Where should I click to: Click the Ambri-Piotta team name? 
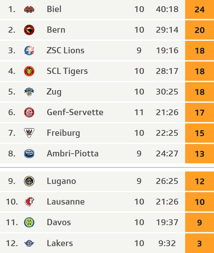point(73,153)
